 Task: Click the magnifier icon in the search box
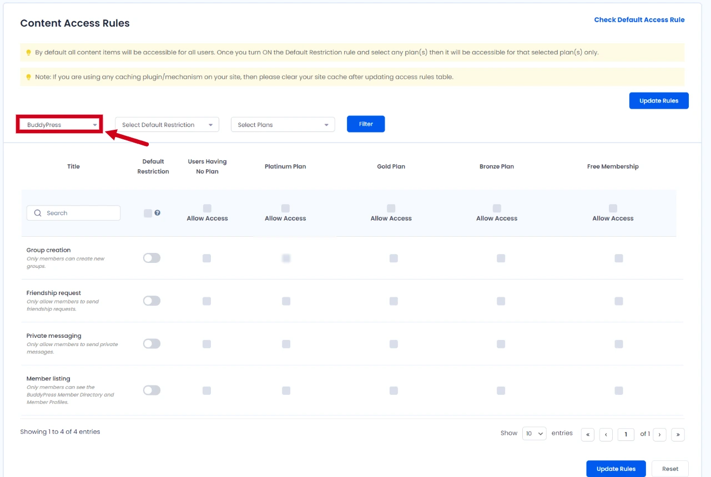click(x=38, y=213)
